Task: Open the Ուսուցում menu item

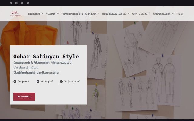Action: click(34, 14)
